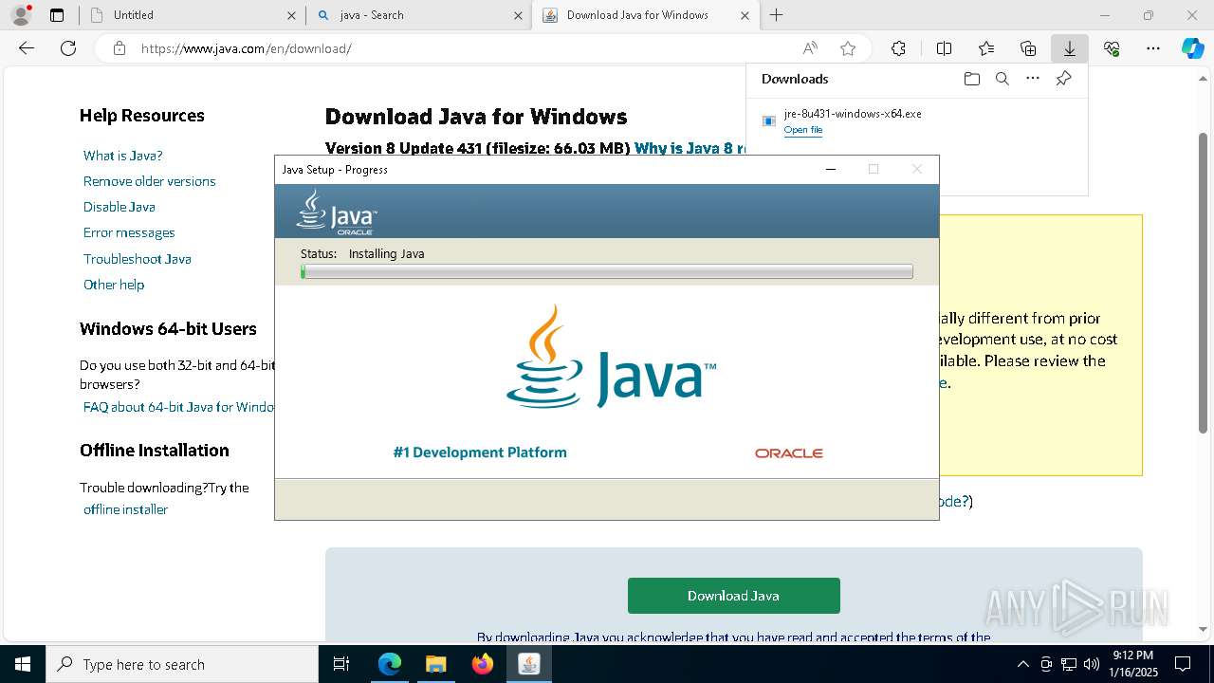This screenshot has width=1214, height=683.
Task: Refresh the Java download page
Action: coord(68,48)
